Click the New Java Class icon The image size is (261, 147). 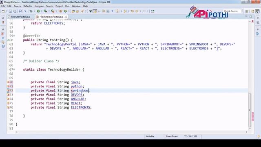[x=65, y=11]
